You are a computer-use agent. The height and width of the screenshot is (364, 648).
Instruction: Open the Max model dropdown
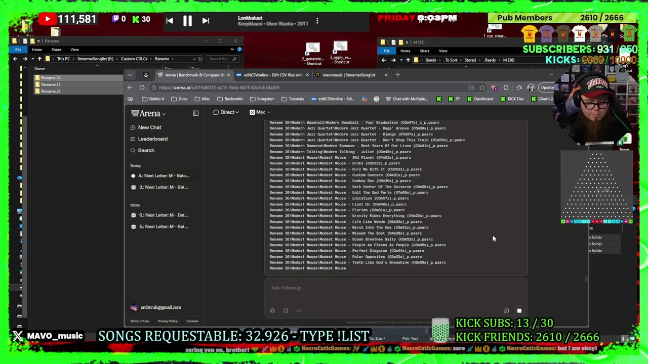point(260,112)
